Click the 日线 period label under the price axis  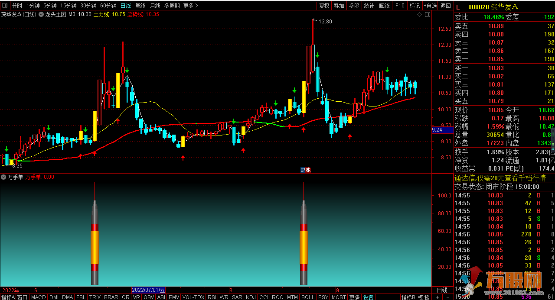[442, 290]
